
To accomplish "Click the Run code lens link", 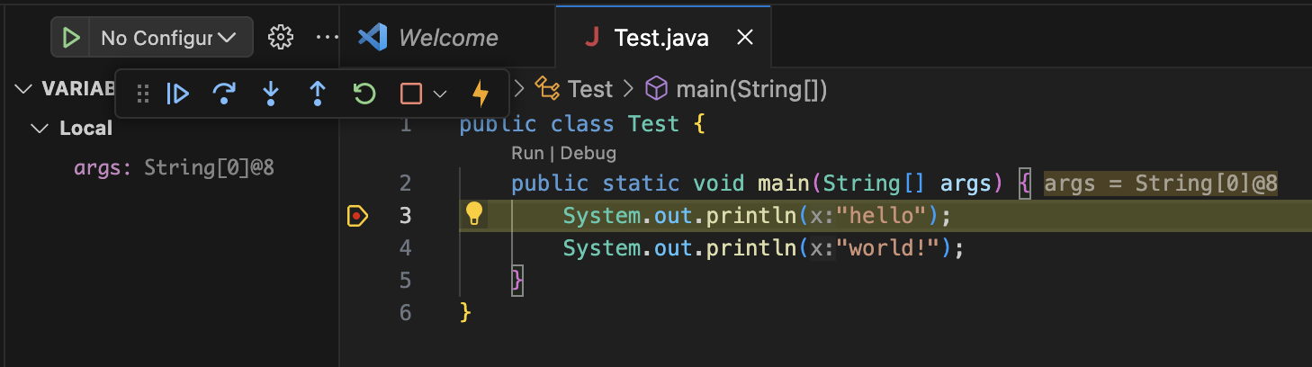I will pyautogui.click(x=526, y=153).
